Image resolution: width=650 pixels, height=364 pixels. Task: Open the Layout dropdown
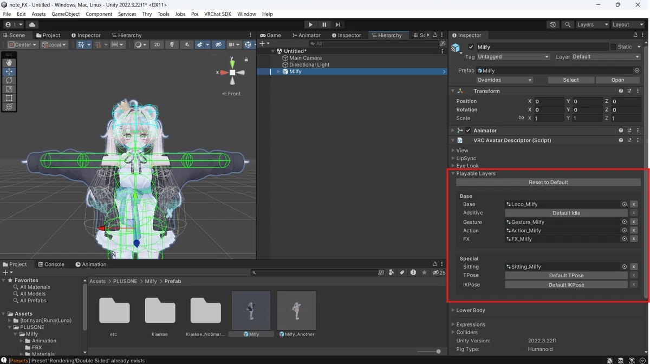628,24
